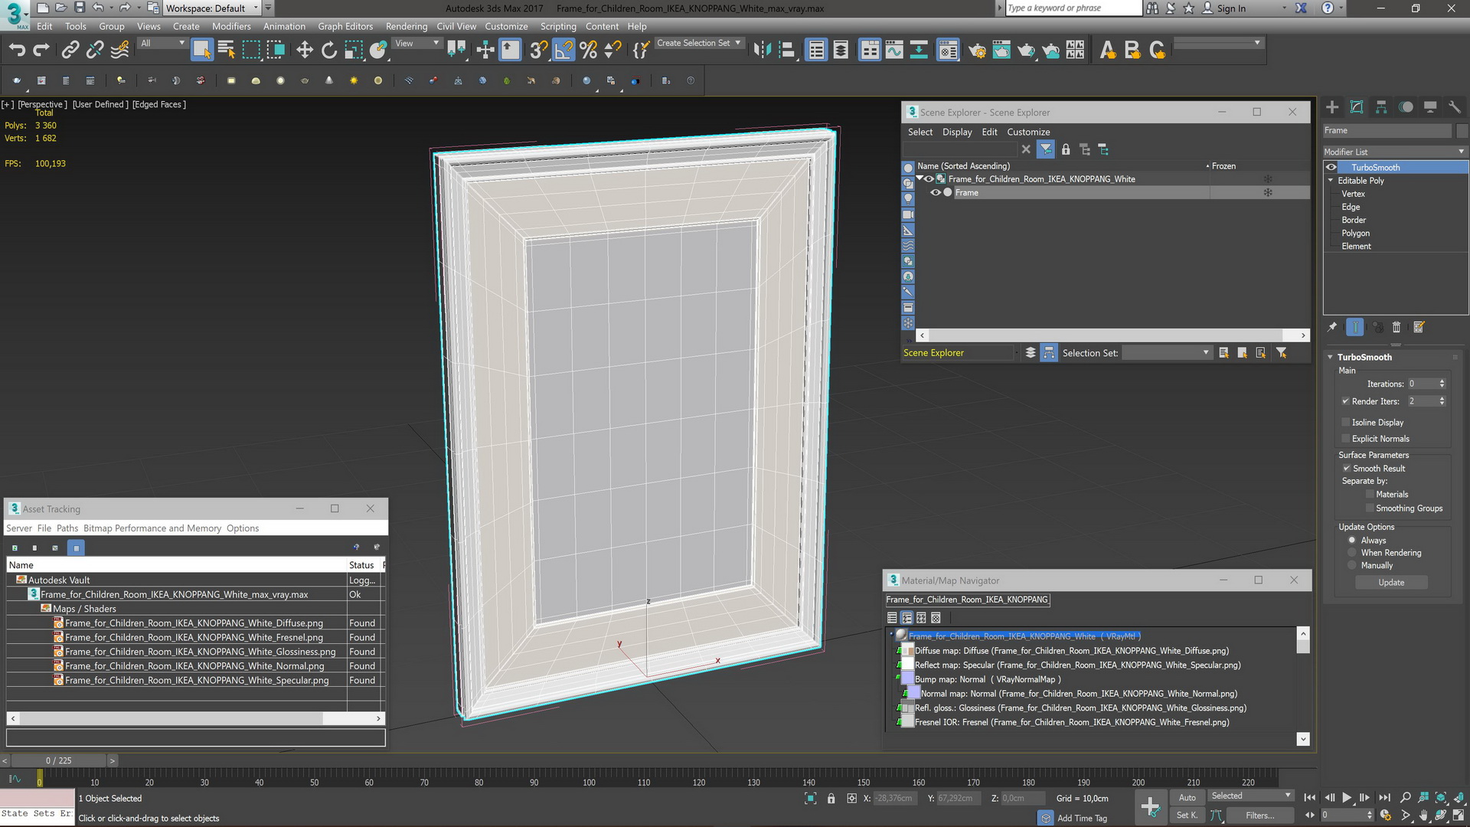This screenshot has height=827, width=1470.
Task: Open the Workspace Default dropdown
Action: [x=212, y=8]
